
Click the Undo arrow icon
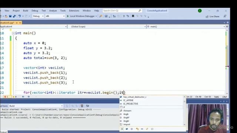(x=20, y=16)
